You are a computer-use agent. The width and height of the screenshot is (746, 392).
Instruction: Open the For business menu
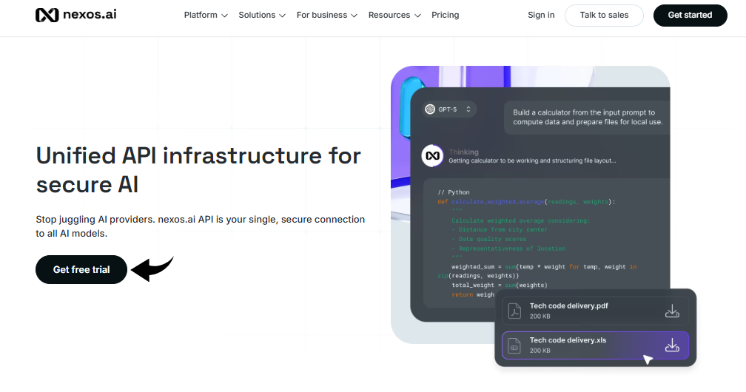point(327,16)
